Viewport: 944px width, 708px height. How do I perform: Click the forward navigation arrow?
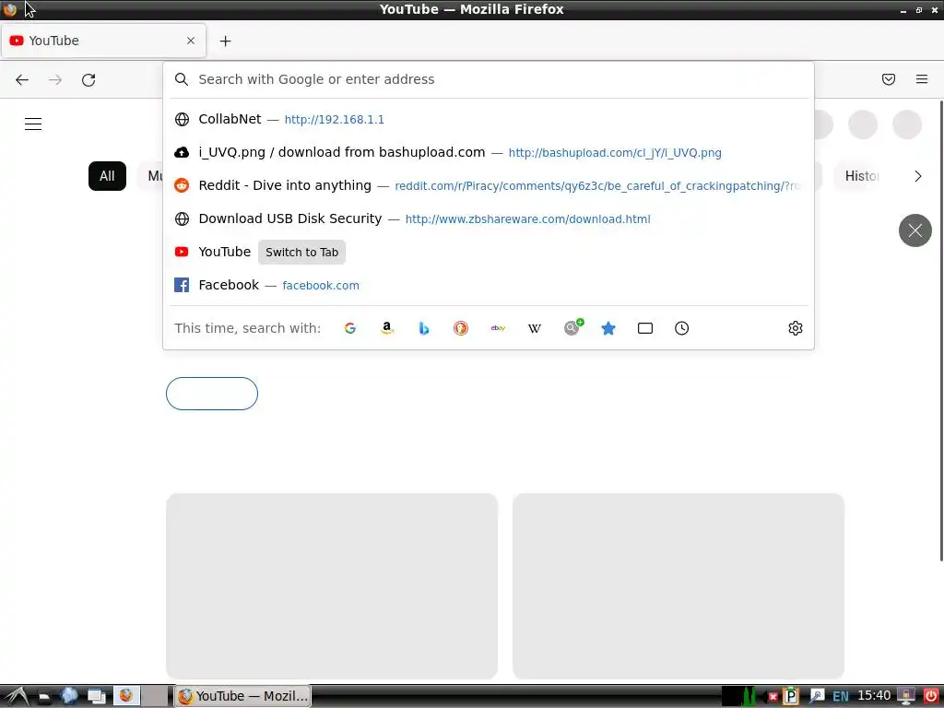tap(55, 80)
